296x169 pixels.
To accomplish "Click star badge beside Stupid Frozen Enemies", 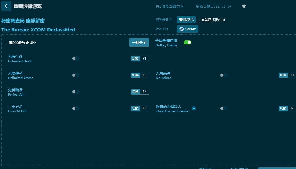I will pos(194,108).
